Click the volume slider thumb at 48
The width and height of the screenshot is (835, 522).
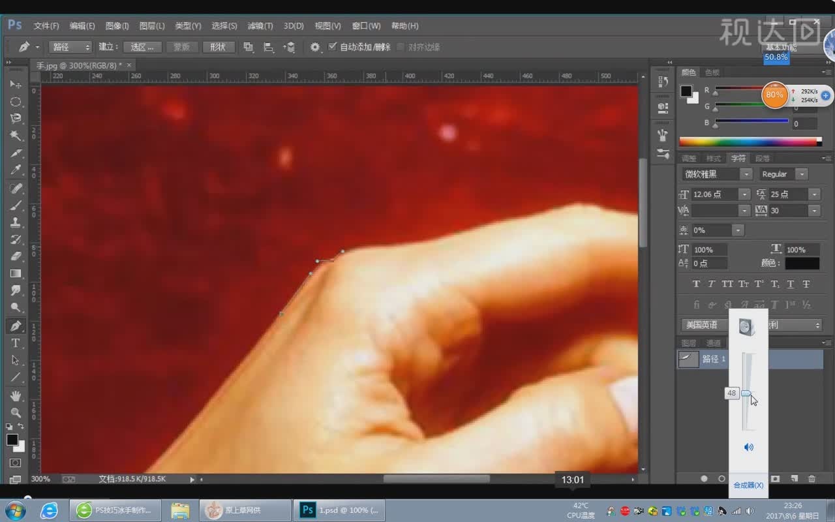point(748,393)
